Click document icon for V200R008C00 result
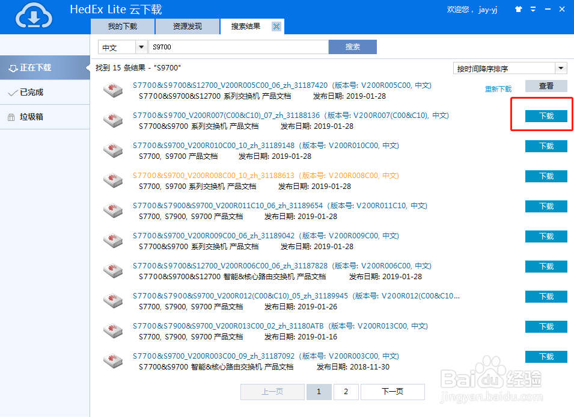This screenshot has height=417, width=574. (113, 180)
